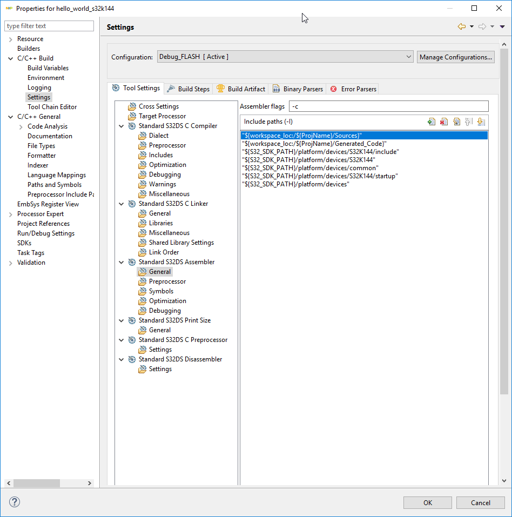
Task: Open Run/Debug Settings page
Action: point(46,233)
